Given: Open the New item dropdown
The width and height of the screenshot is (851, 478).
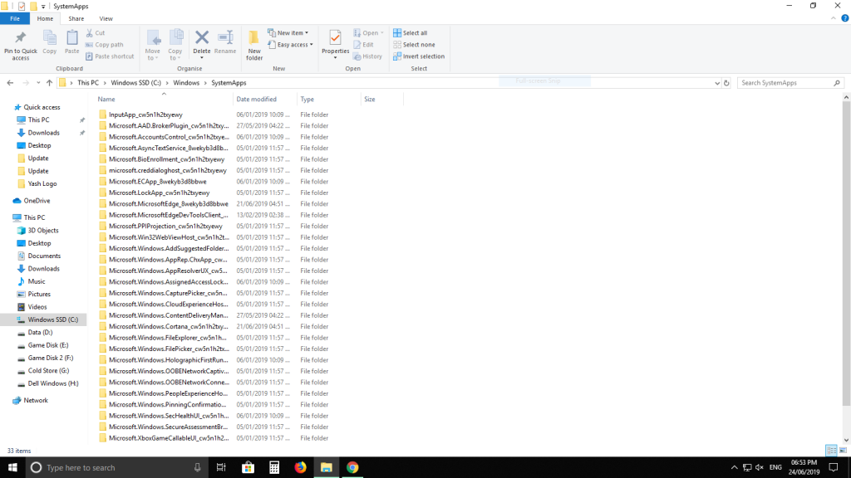Looking at the screenshot, I should click(x=289, y=32).
